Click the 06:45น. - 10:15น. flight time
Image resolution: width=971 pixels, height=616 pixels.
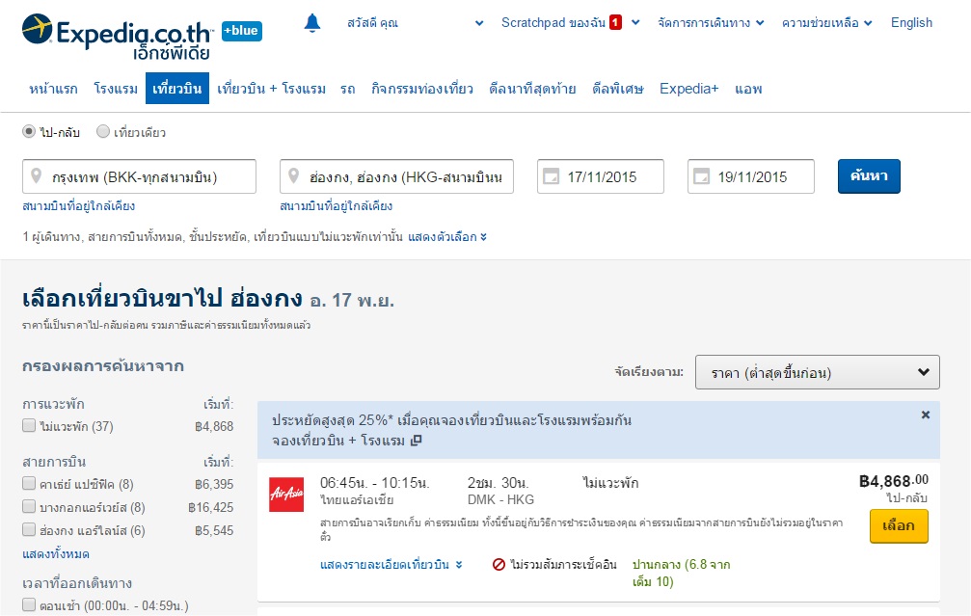(375, 482)
